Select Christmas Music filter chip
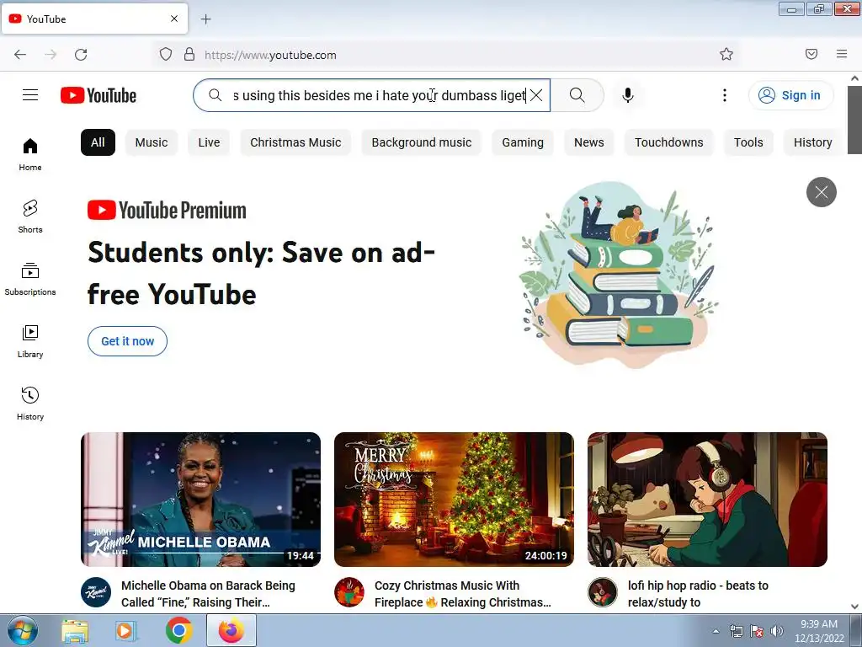This screenshot has height=647, width=862. point(295,142)
